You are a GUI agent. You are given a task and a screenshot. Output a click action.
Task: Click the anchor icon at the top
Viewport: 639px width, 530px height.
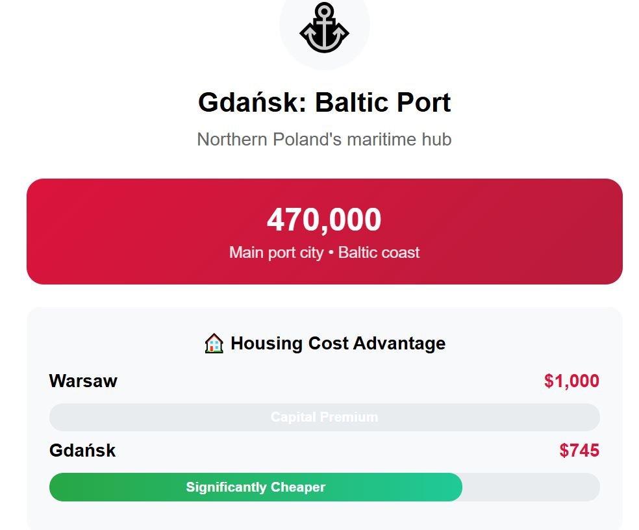tap(324, 27)
